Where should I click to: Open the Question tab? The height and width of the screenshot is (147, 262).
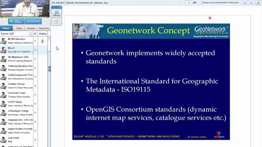point(44,28)
